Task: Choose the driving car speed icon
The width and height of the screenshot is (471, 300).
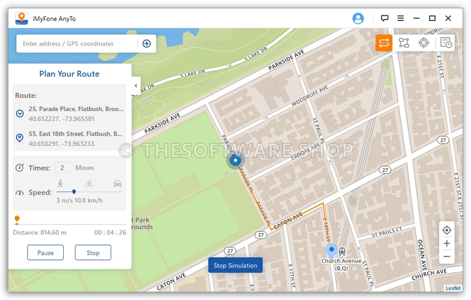Action: tap(118, 183)
